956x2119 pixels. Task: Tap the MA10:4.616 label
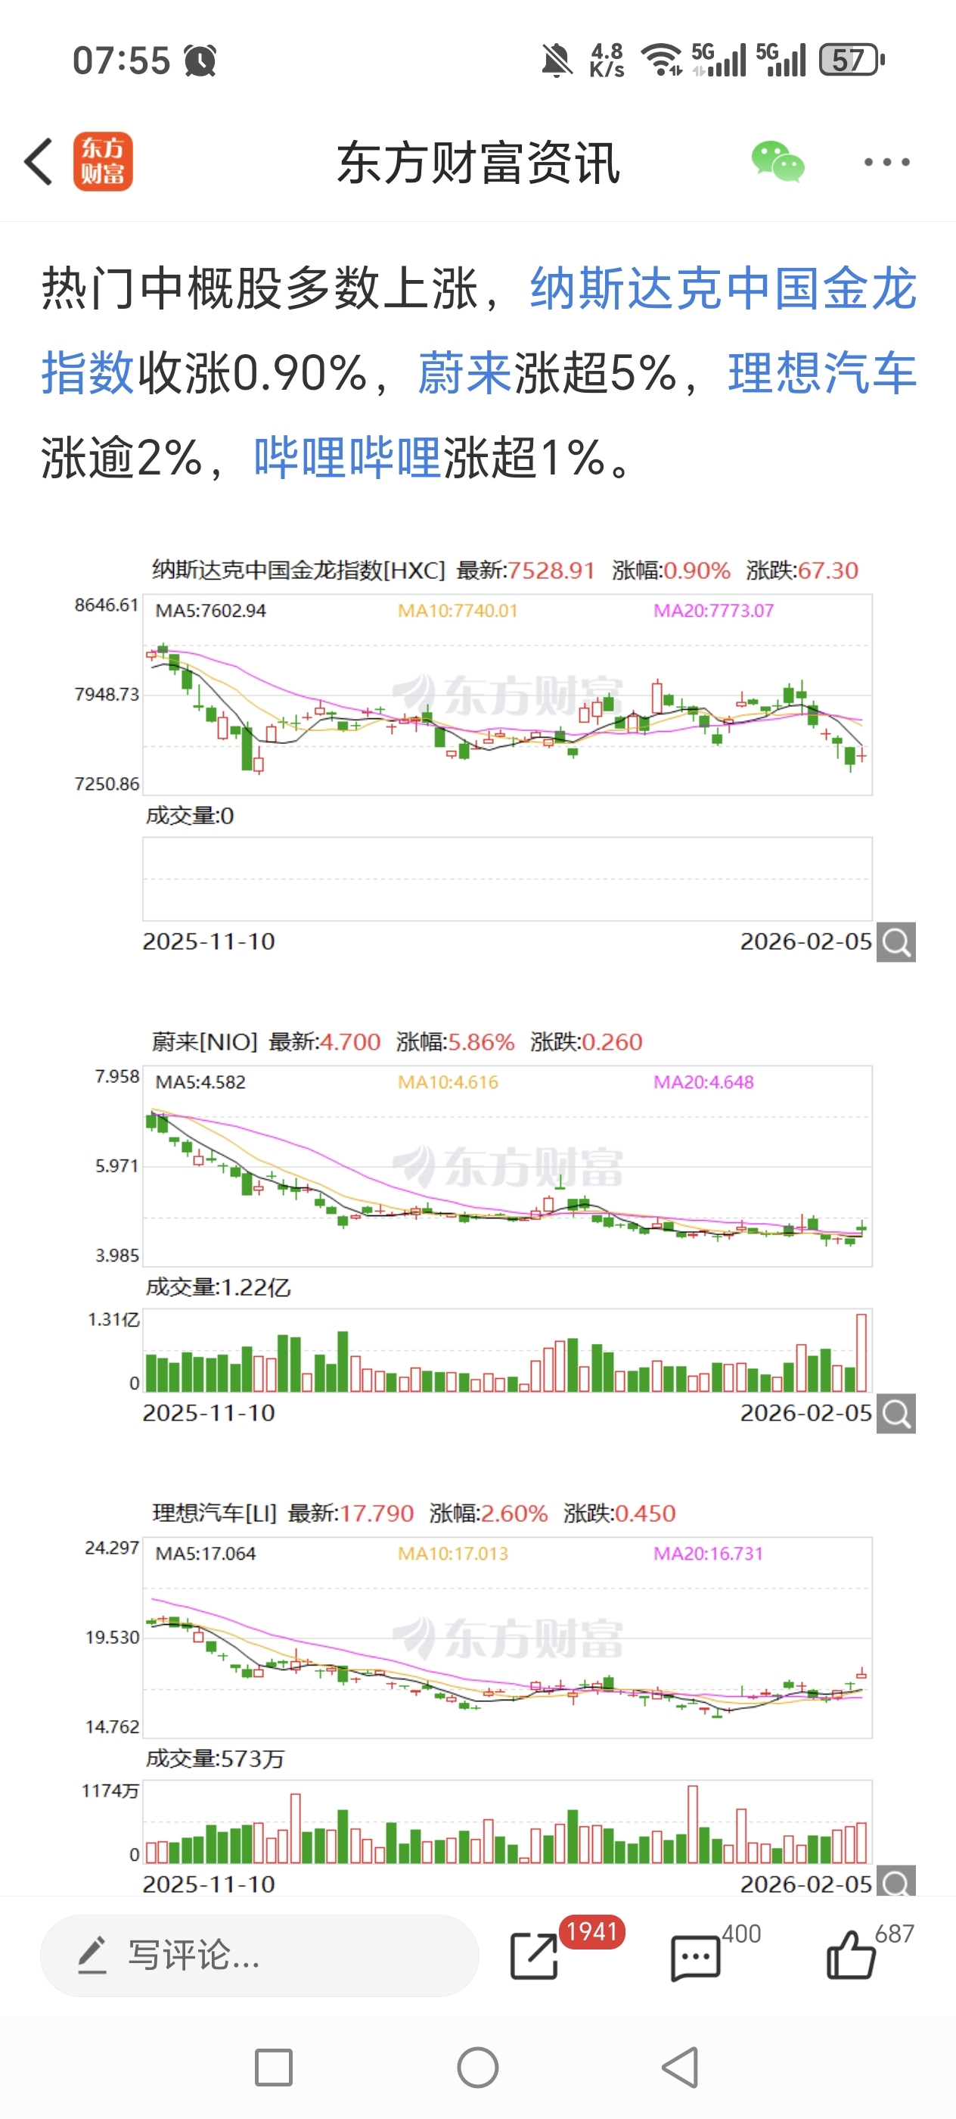tap(448, 1081)
